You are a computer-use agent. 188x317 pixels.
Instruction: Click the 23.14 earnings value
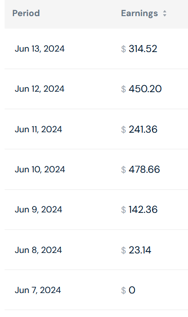pyautogui.click(x=140, y=250)
